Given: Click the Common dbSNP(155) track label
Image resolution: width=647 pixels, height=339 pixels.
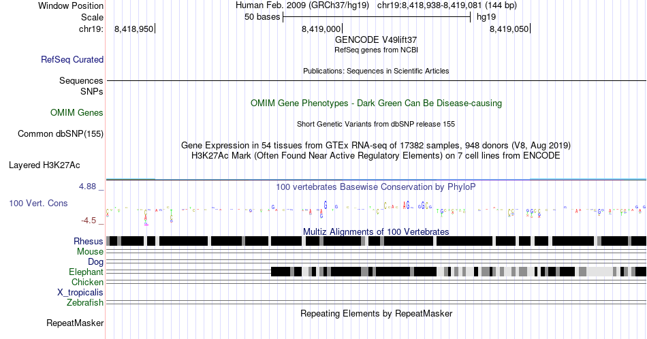Looking at the screenshot, I should tap(60, 133).
